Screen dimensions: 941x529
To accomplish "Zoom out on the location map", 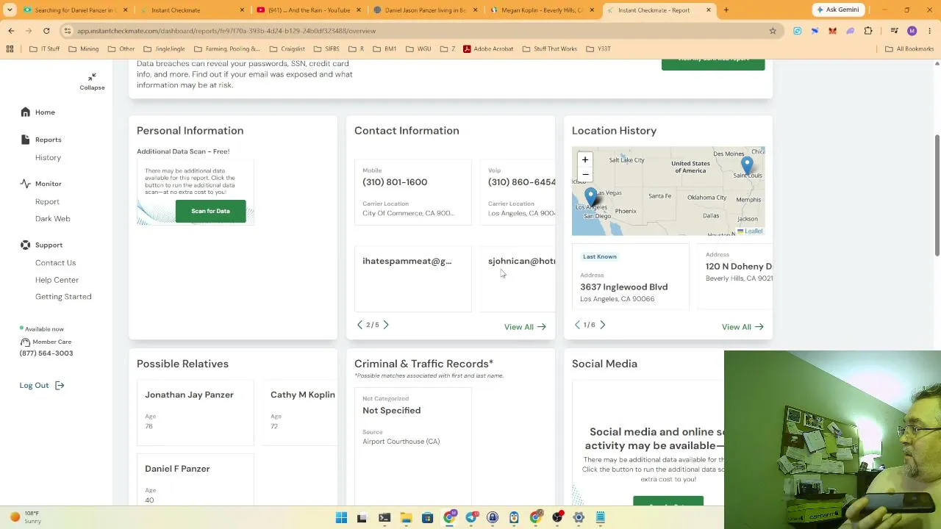I will (585, 174).
